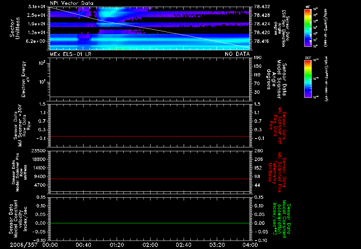361x249 pixels.
Task: Click the 1.2e+01 sector tick value
Action: pyautogui.click(x=37, y=33)
